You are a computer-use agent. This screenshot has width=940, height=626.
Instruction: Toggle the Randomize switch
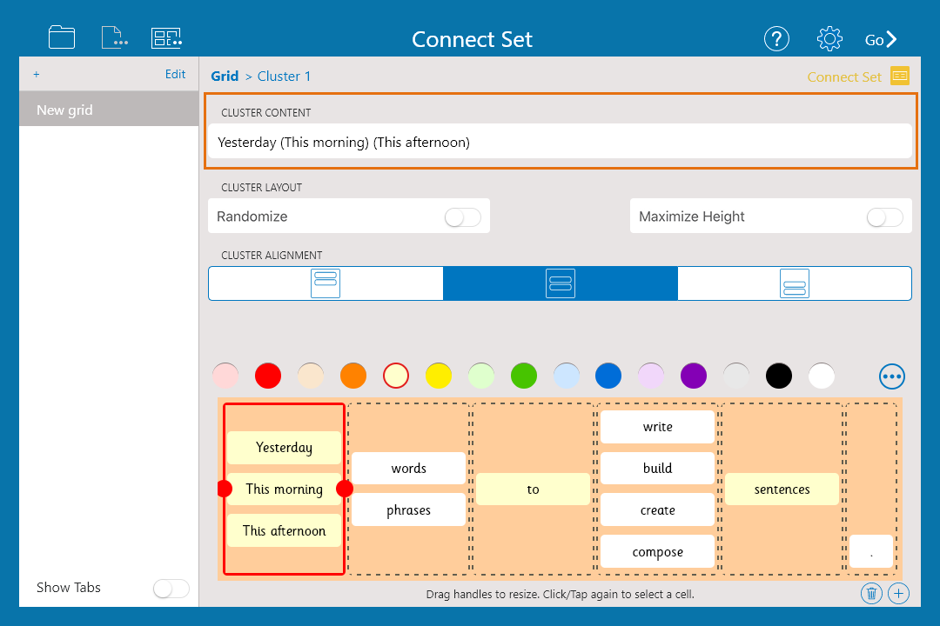(x=462, y=217)
